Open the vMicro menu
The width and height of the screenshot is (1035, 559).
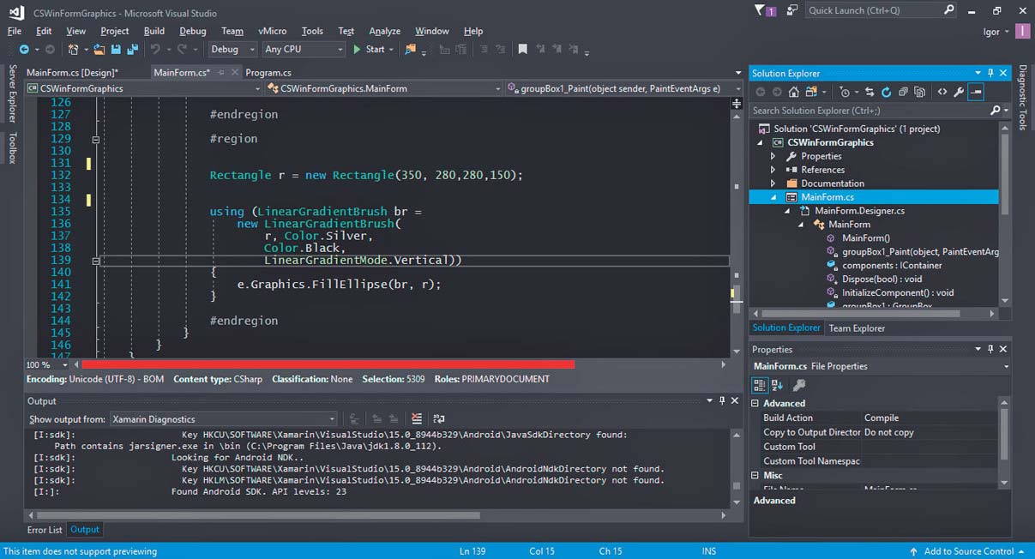pos(273,31)
